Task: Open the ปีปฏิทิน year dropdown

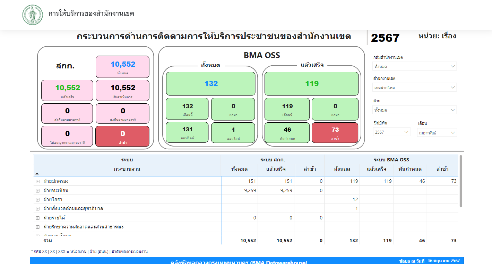Action: coord(391,132)
